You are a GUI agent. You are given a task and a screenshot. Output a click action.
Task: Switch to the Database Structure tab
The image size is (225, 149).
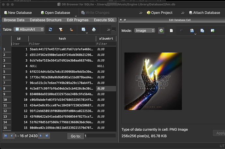pos(46,20)
